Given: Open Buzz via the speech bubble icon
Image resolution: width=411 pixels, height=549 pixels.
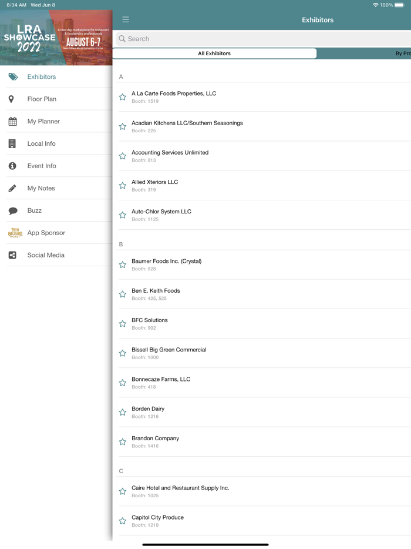Looking at the screenshot, I should tap(13, 211).
